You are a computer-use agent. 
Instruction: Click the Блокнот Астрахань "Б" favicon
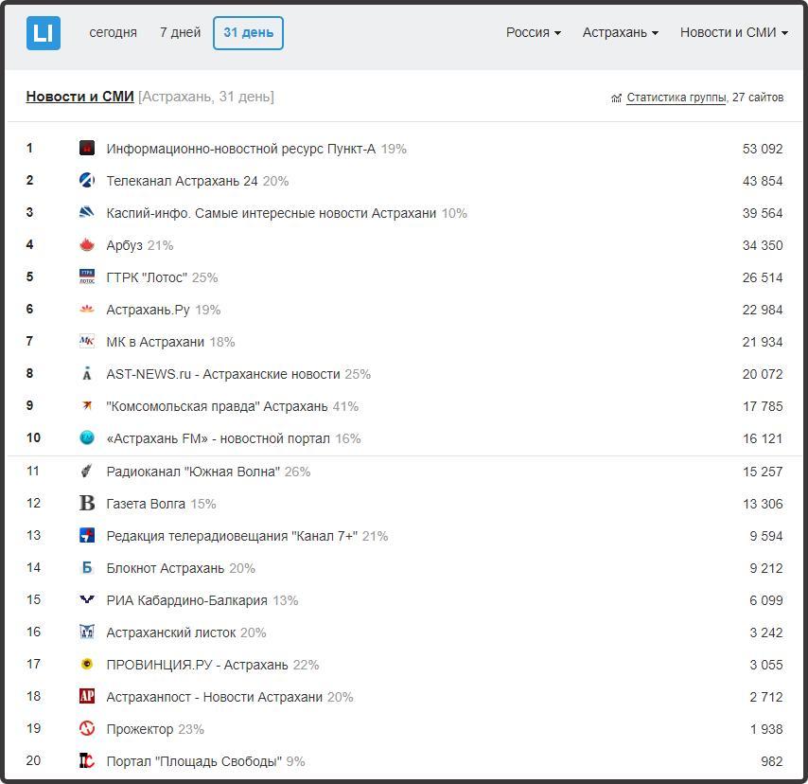coord(87,567)
